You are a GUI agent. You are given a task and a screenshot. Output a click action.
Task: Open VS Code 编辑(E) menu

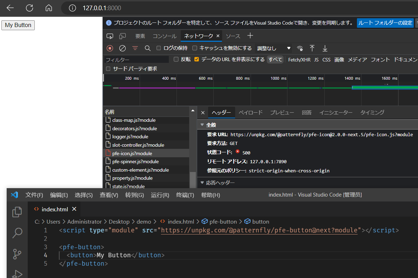[x=59, y=195]
